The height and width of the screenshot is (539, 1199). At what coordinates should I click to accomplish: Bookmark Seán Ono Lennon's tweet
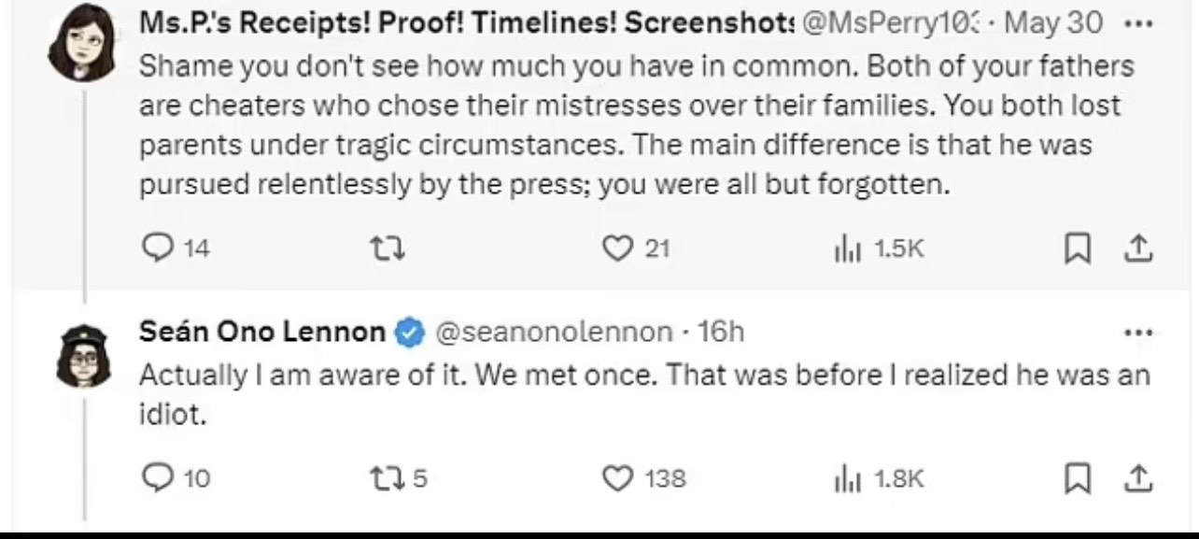(1079, 478)
